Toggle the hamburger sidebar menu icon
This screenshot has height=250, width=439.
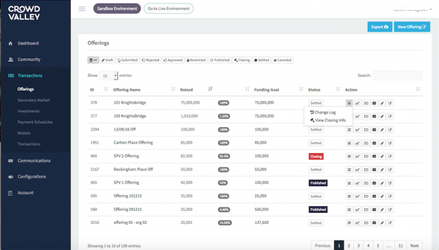tap(82, 9)
